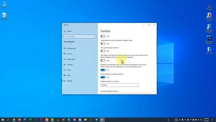216x122 pixels.
Task: Open Telegram from taskbar
Action: [97, 120]
